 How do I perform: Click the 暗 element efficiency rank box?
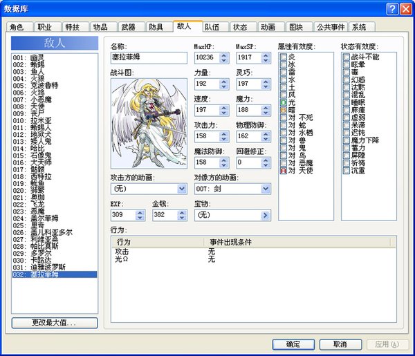pyautogui.click(x=284, y=110)
